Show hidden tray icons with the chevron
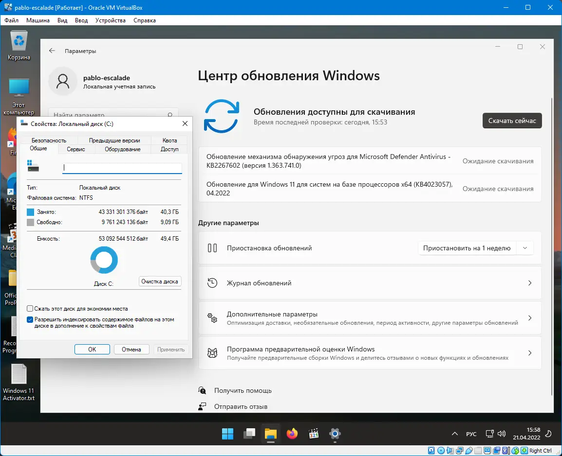 [x=454, y=434]
